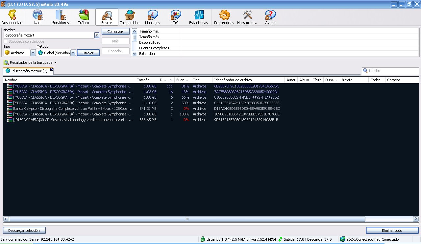Click the 100% complete sources cell
This screenshot has height=244, width=421.
pos(185,114)
